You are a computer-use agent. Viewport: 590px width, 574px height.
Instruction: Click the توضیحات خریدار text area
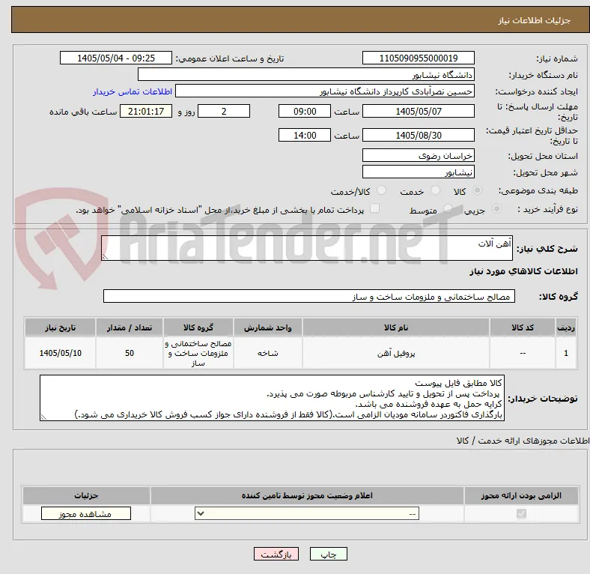click(x=272, y=398)
